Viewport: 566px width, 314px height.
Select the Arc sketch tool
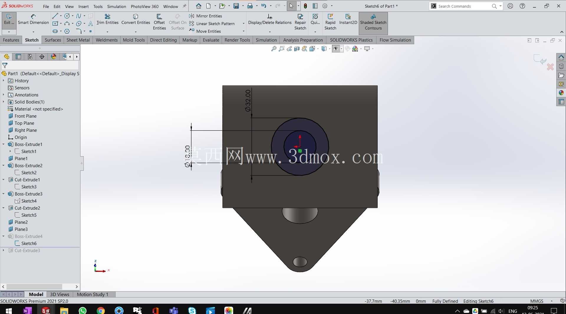pos(67,24)
